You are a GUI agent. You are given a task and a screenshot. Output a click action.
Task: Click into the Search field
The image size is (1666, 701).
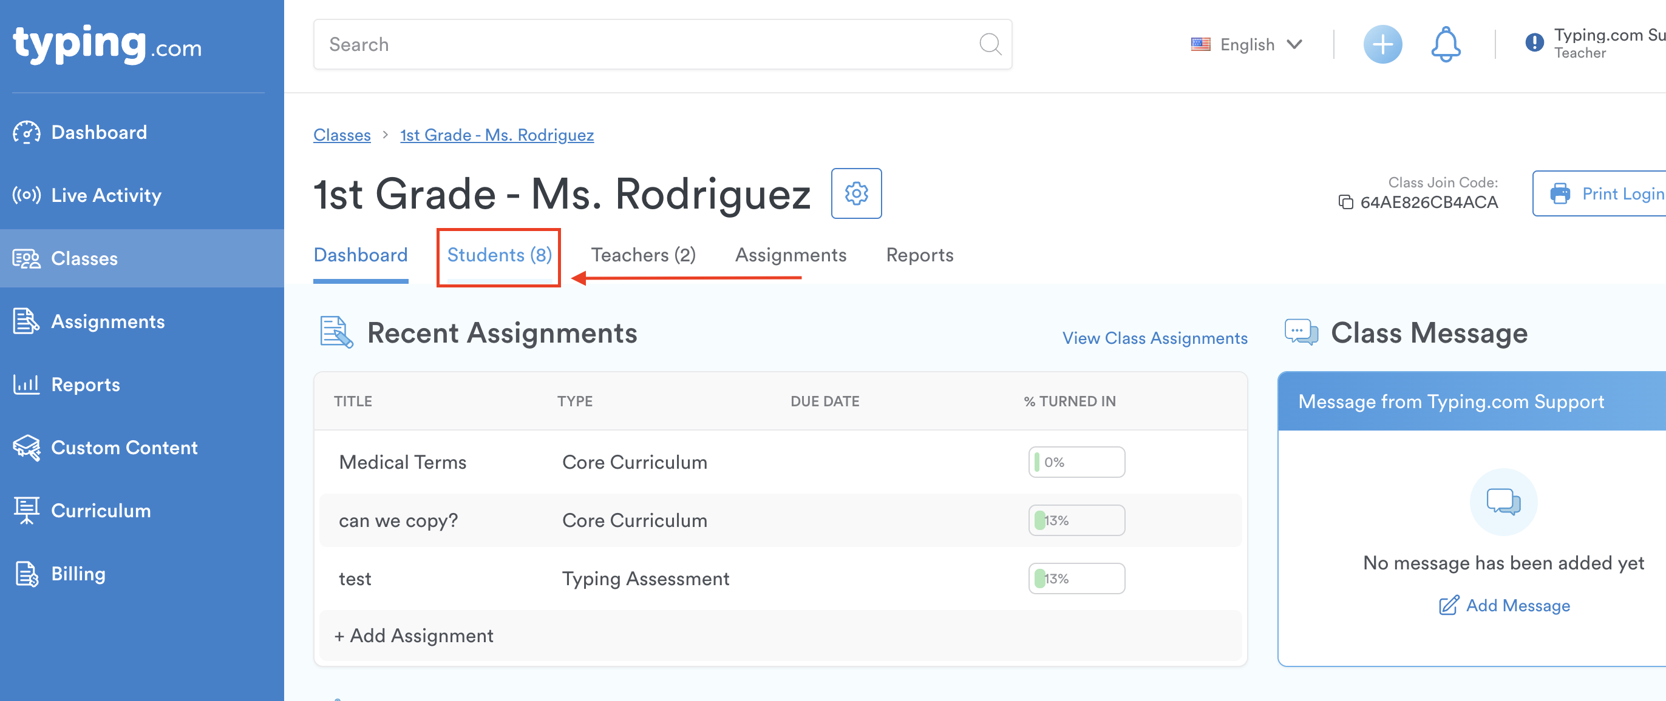647,45
